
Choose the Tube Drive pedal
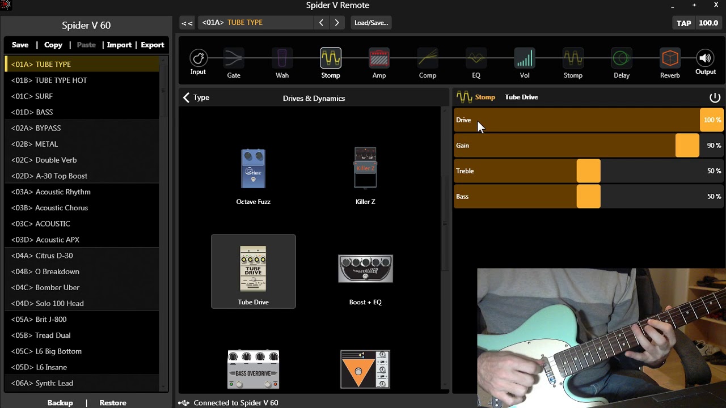(x=254, y=271)
